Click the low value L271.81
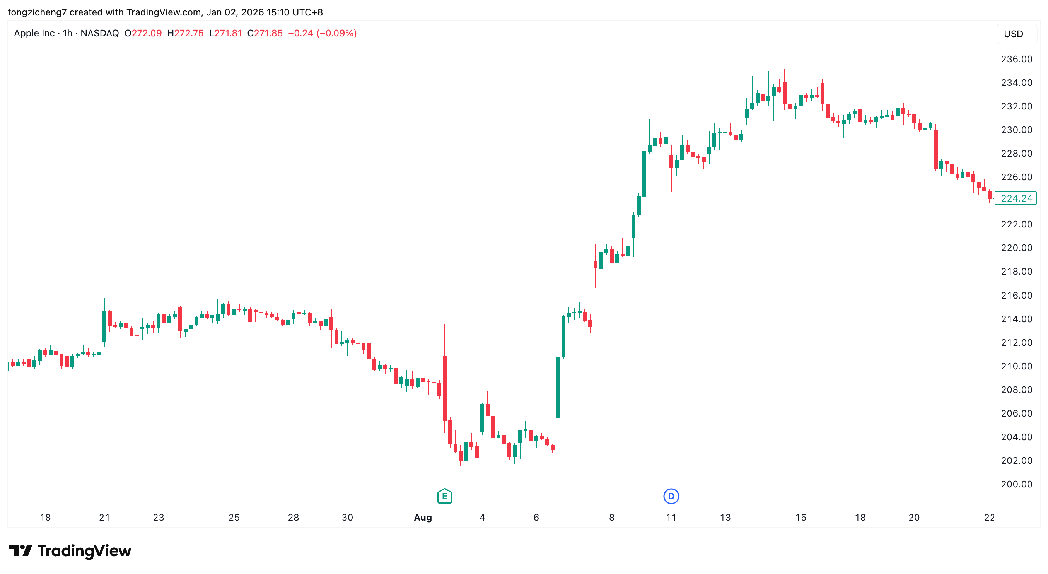Screen dimensions: 1048x574 [225, 33]
